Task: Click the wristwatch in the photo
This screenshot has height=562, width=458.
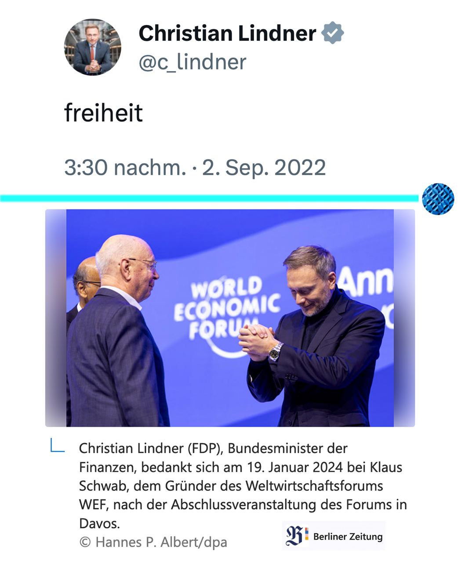Action: click(x=276, y=350)
